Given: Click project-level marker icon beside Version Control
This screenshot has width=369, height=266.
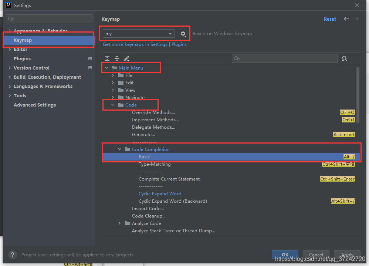Looking at the screenshot, I should coord(90,68).
